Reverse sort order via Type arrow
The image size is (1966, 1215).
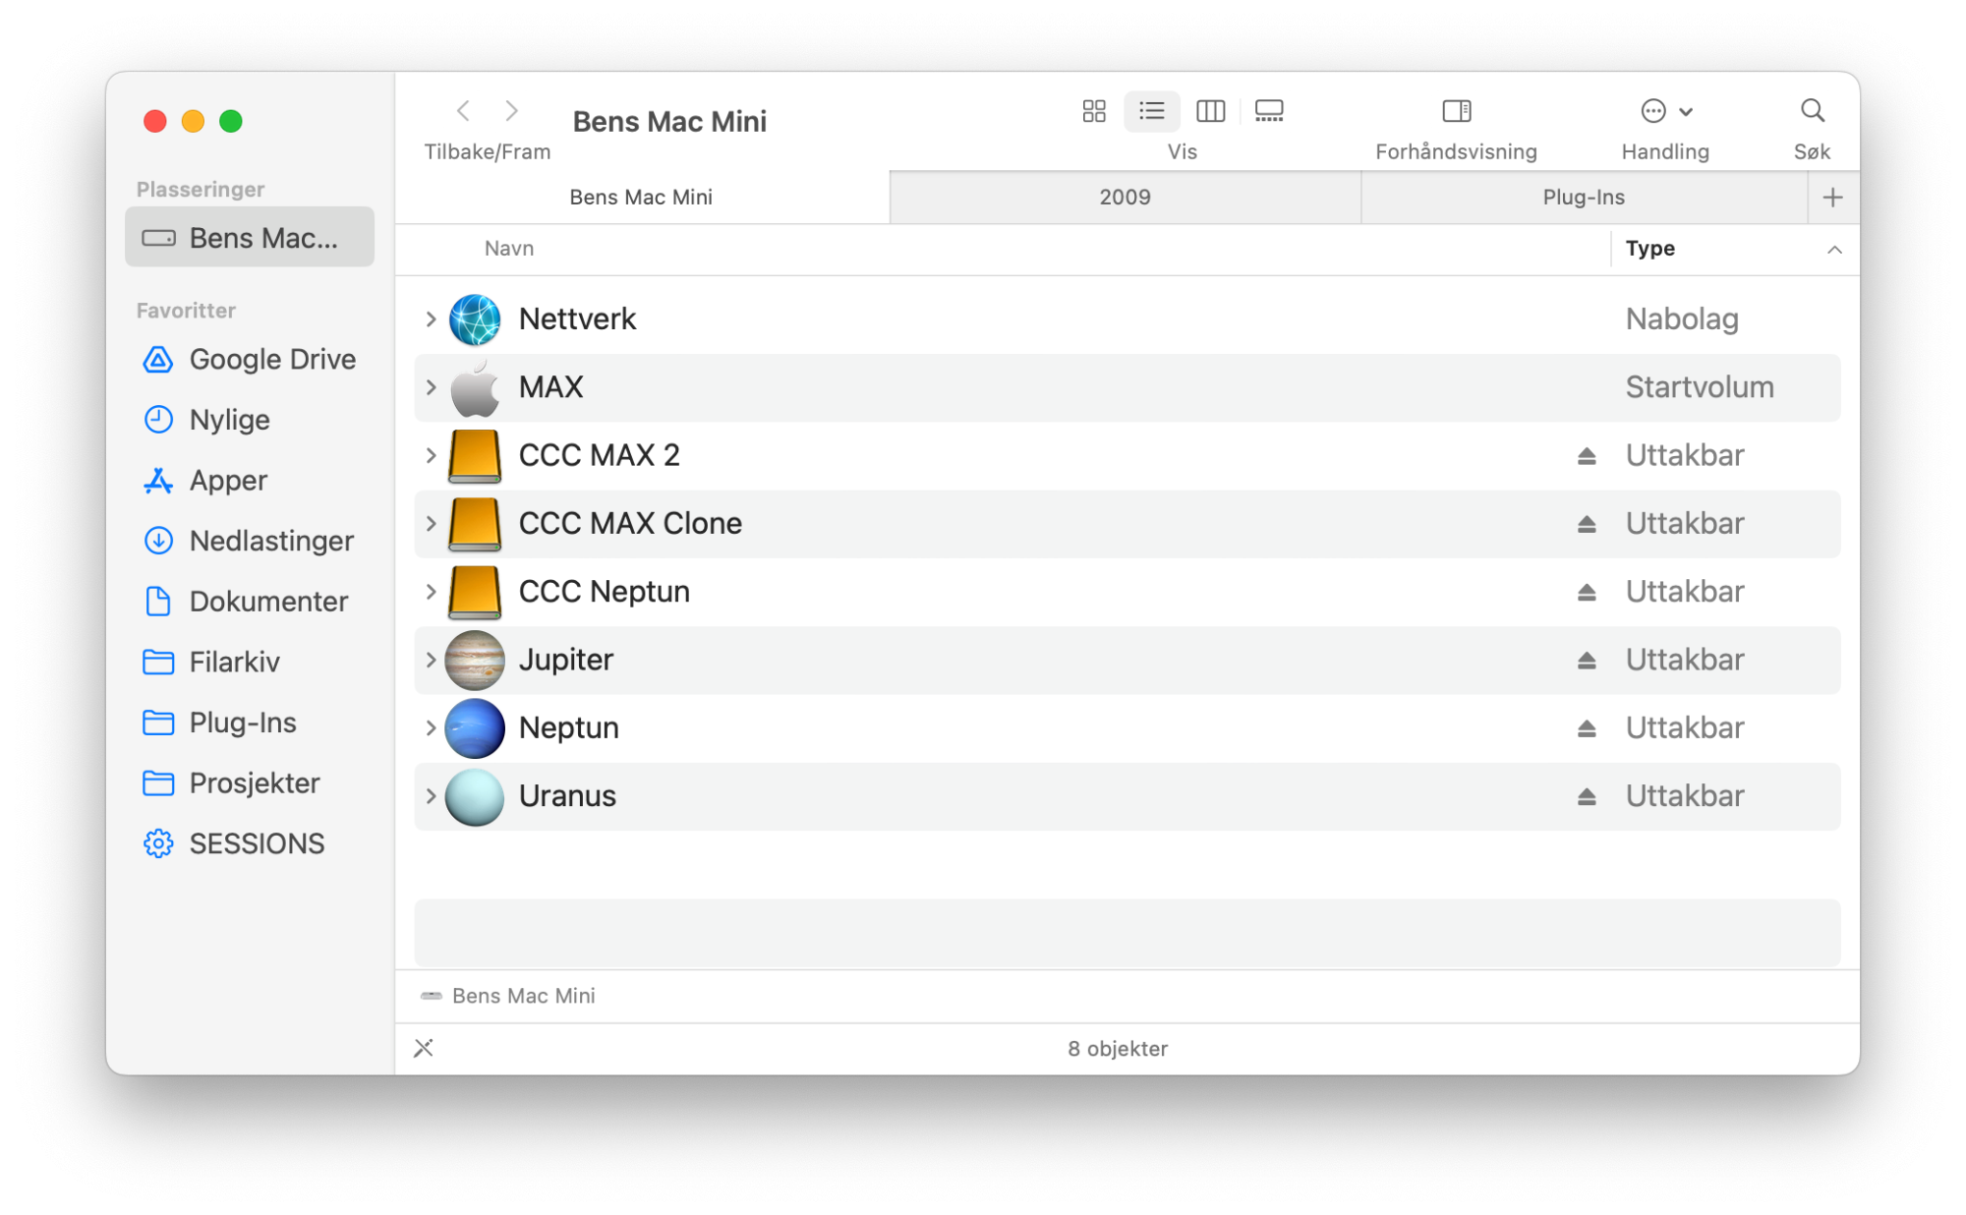(x=1834, y=250)
